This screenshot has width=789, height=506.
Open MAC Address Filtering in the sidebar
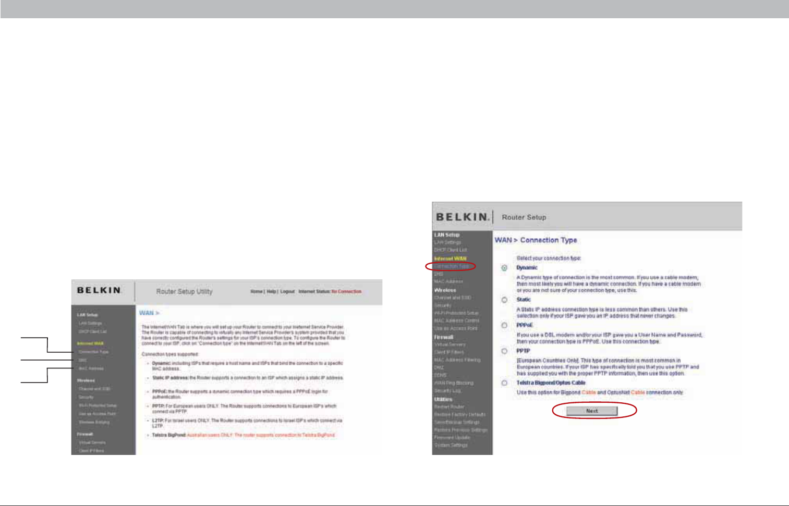(x=457, y=360)
